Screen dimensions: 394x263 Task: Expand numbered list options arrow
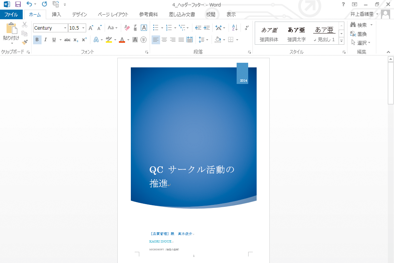[x=175, y=28]
